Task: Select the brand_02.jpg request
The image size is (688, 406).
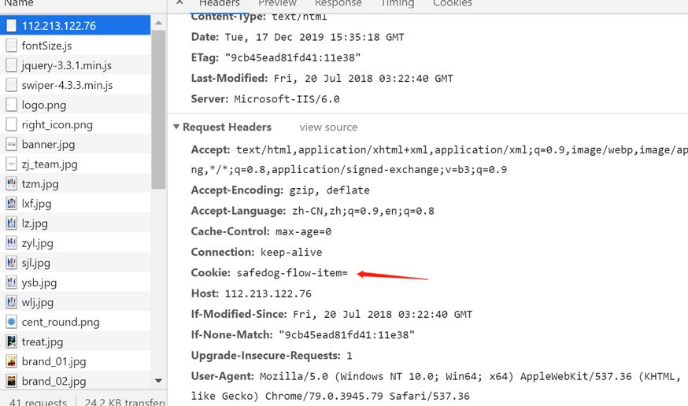Action: point(75,381)
